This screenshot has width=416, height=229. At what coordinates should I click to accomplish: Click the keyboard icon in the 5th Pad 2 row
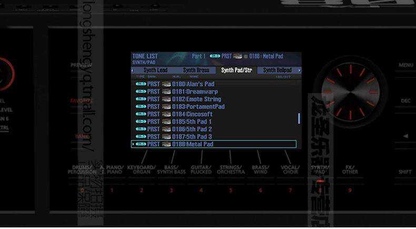[x=166, y=129]
